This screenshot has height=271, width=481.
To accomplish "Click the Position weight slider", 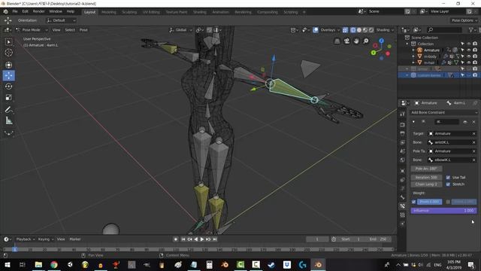I will 429,202.
